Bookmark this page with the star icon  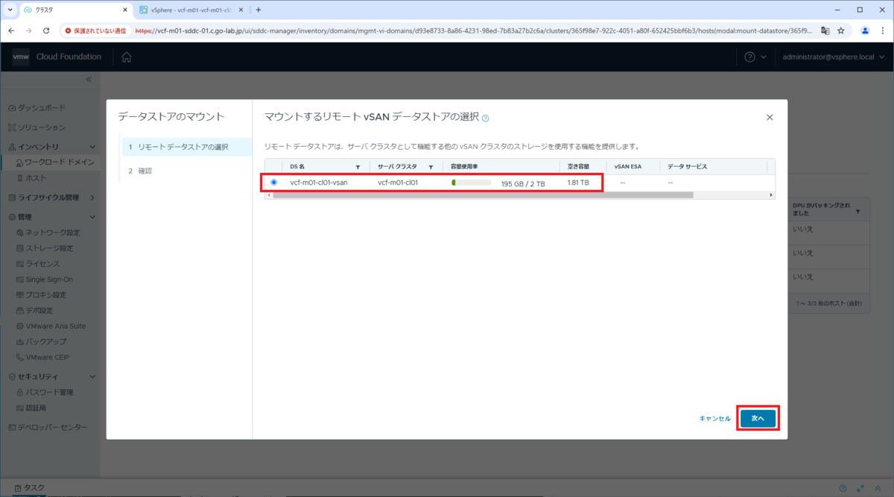841,31
